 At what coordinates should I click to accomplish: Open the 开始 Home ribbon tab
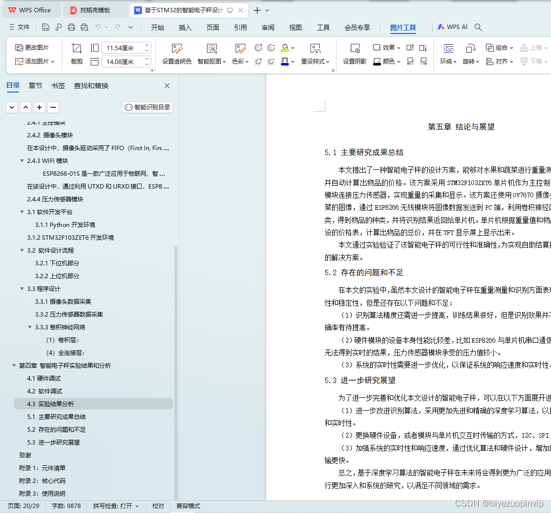157,28
